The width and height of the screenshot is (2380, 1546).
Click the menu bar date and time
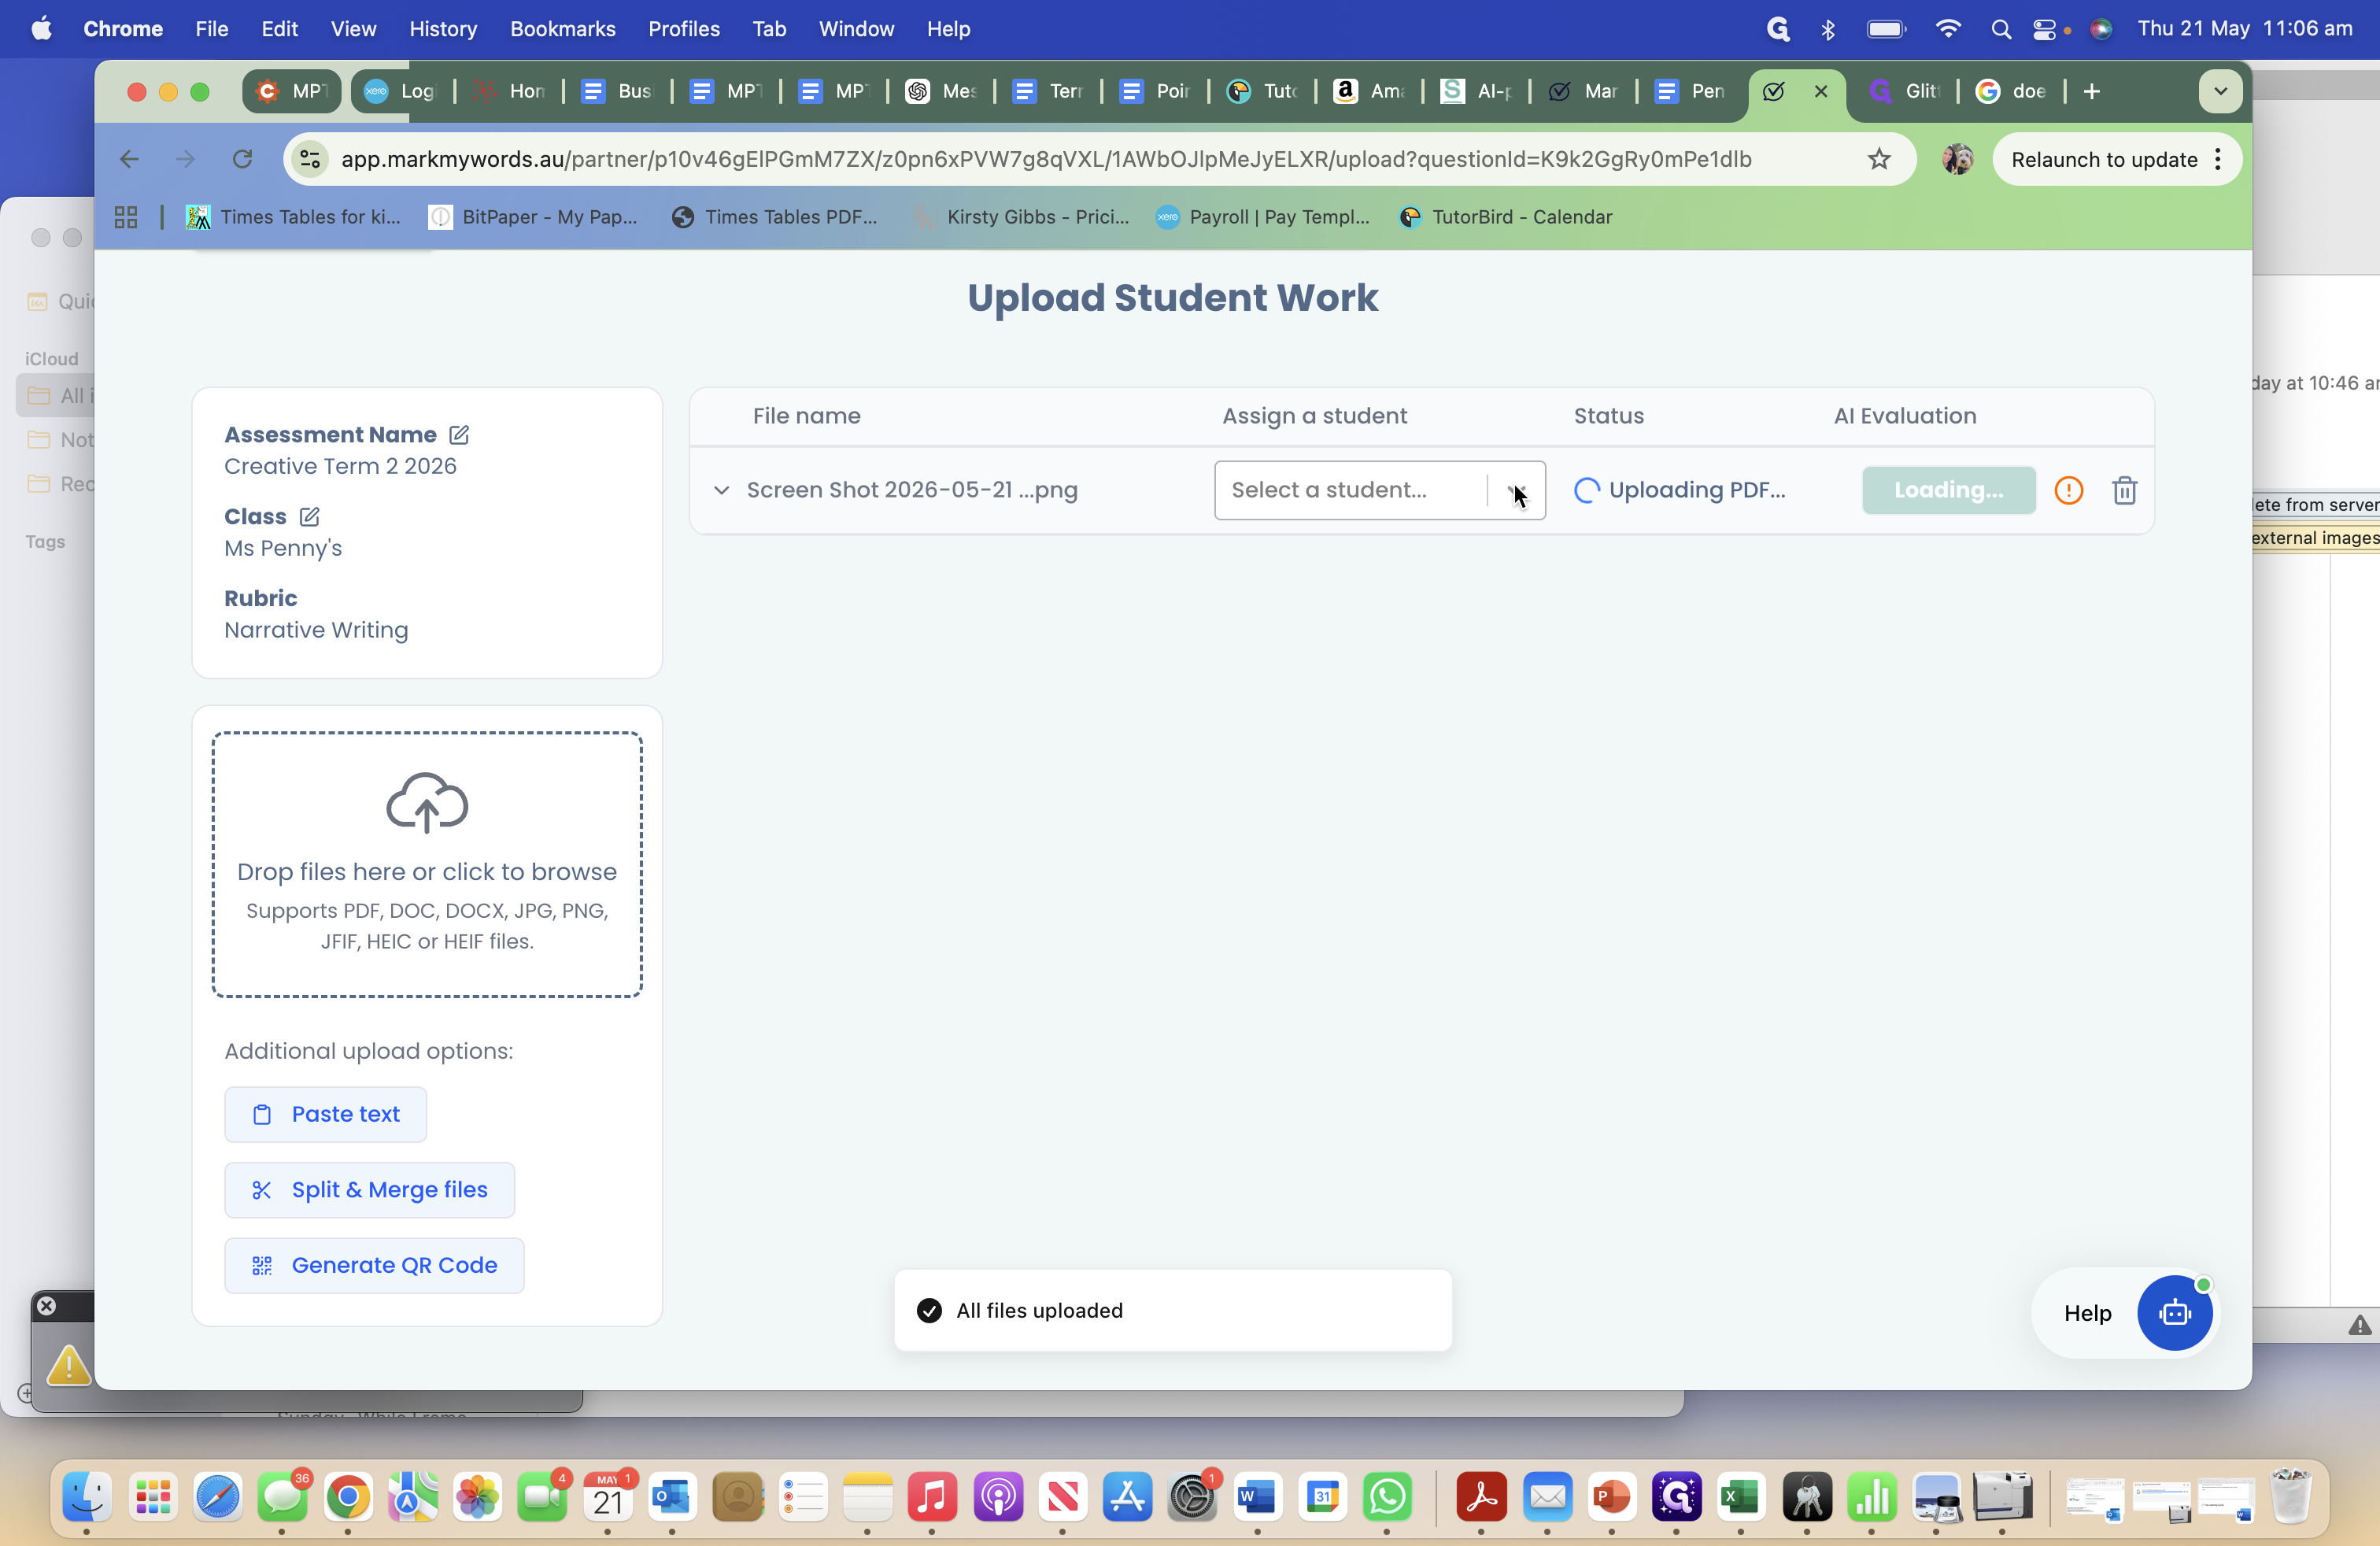click(x=2244, y=29)
